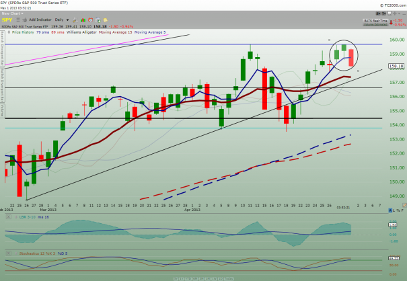The image size is (407, 281).
Task: Select the Moving Average 5 legend label
Action: 150,32
